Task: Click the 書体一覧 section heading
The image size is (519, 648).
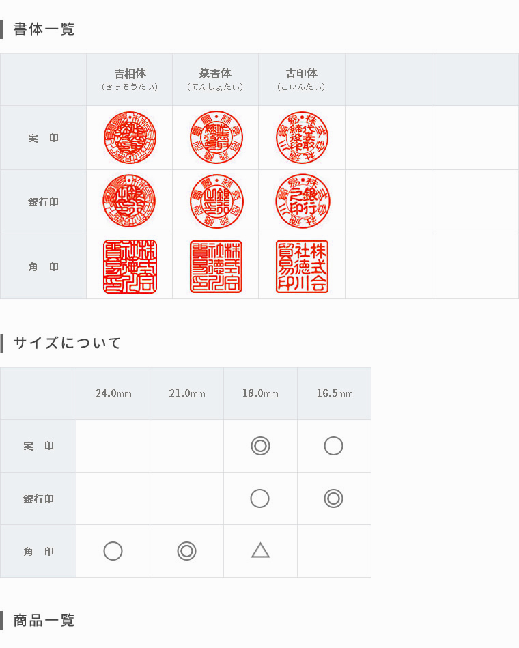Action: click(44, 29)
